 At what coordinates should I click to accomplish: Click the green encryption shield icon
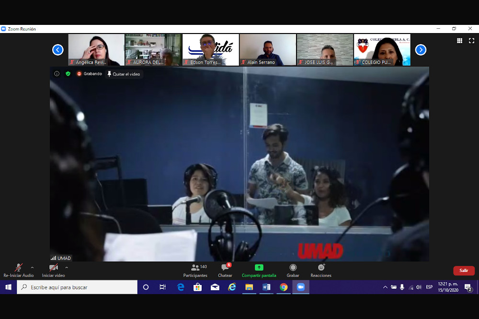click(x=68, y=74)
